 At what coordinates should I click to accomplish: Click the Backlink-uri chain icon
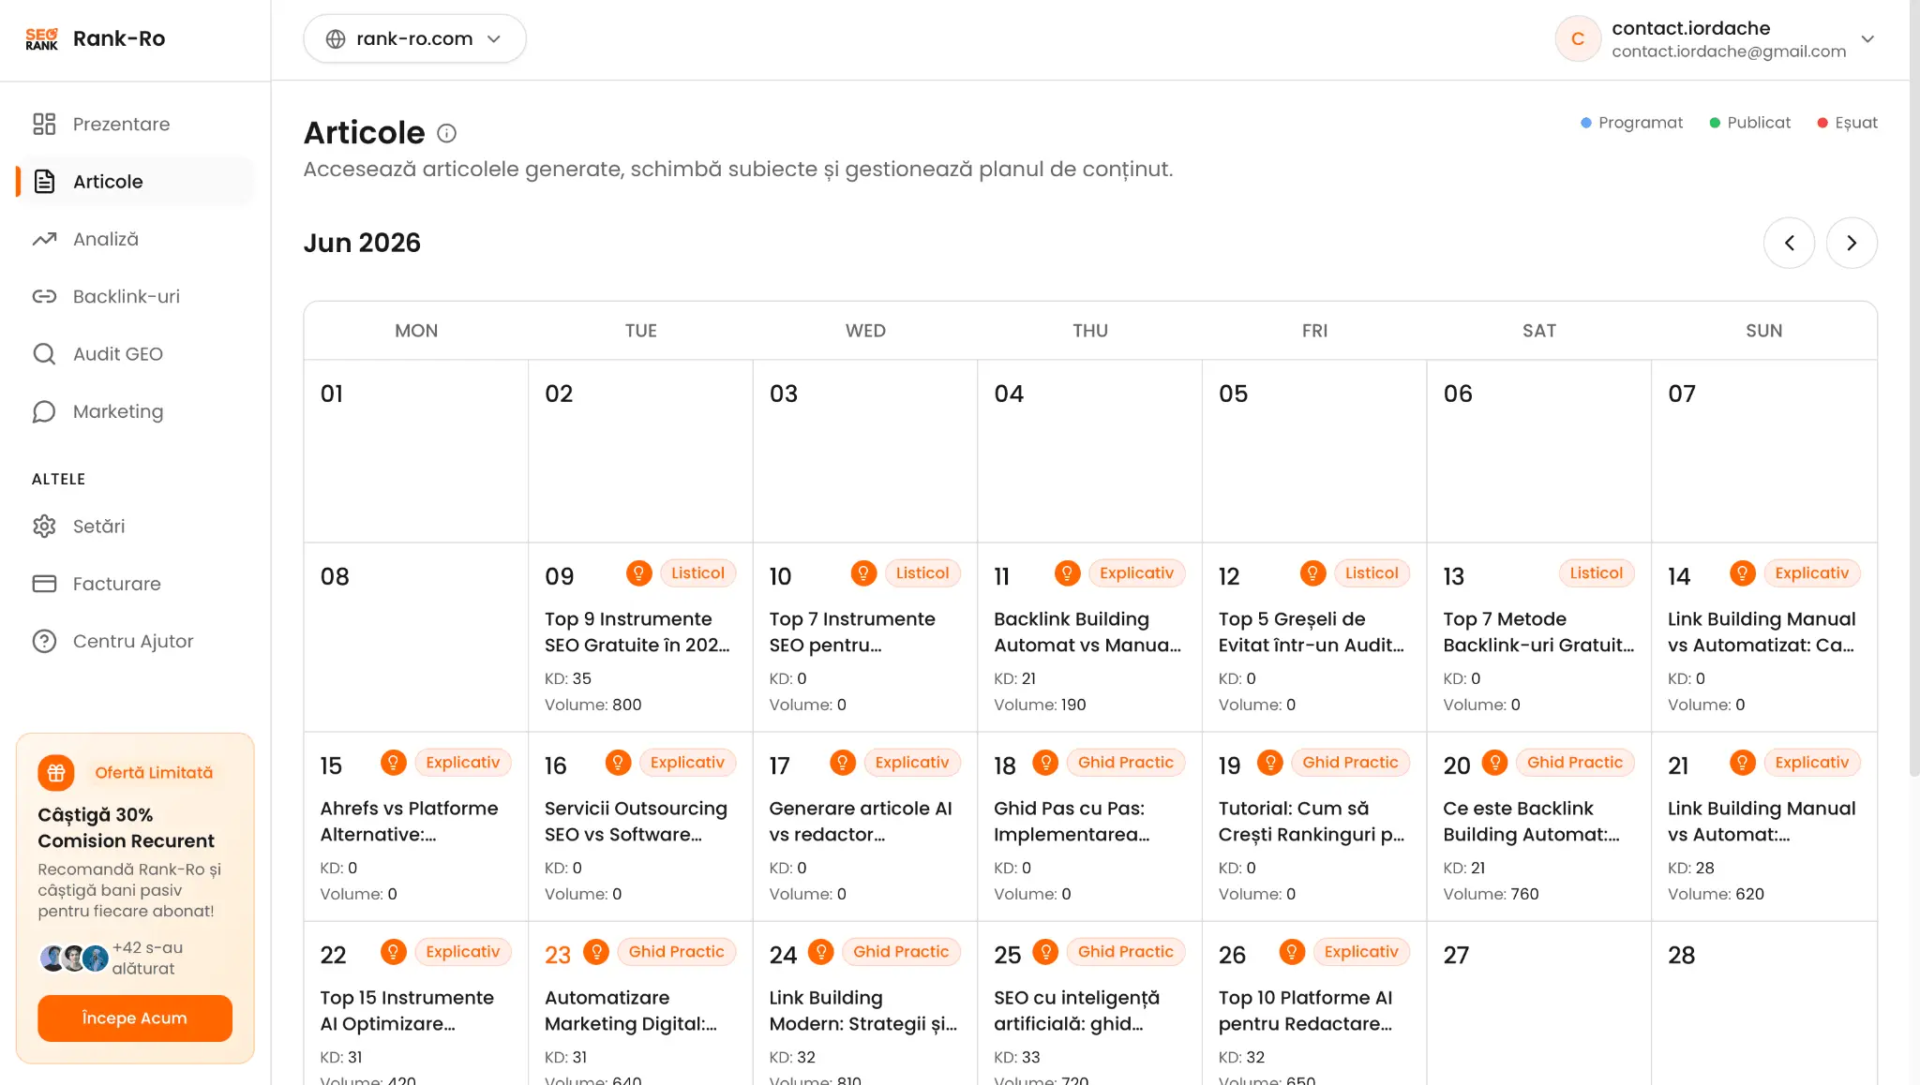[x=44, y=296]
